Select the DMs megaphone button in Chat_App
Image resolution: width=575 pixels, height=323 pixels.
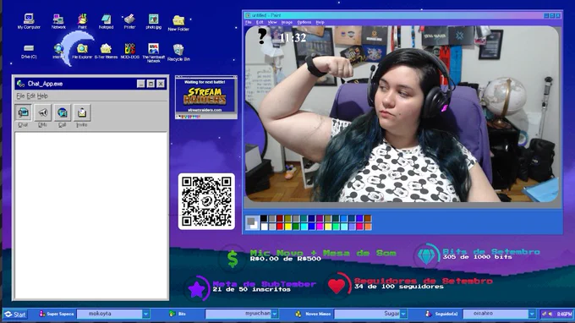point(42,112)
